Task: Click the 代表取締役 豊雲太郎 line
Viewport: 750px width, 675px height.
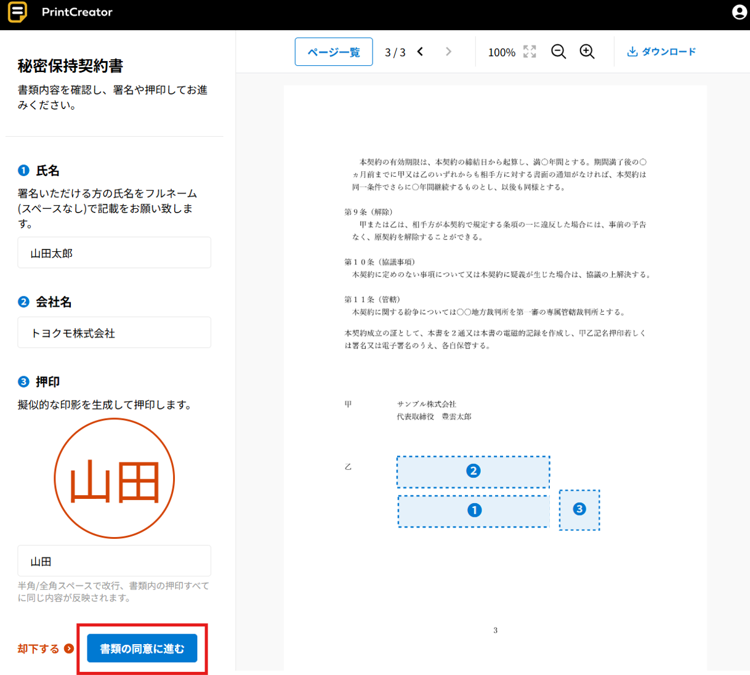Action: (x=434, y=416)
